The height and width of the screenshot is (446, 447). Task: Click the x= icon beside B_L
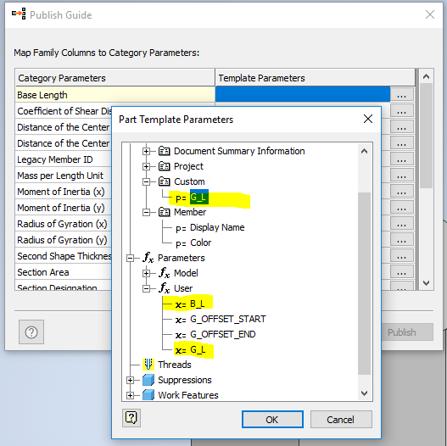coord(181,304)
